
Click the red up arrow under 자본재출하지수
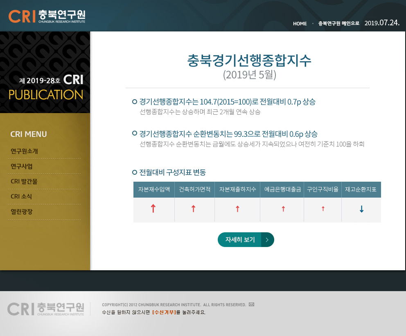click(x=238, y=209)
